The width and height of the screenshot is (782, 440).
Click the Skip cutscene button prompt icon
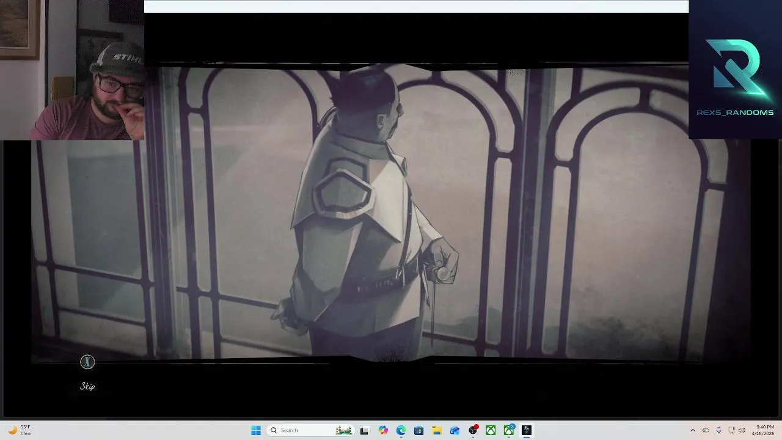[x=87, y=362]
